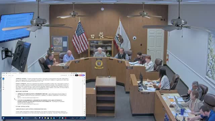215x121 pixels.
Task: Select the open document tab in title bar
Action: click(13, 73)
